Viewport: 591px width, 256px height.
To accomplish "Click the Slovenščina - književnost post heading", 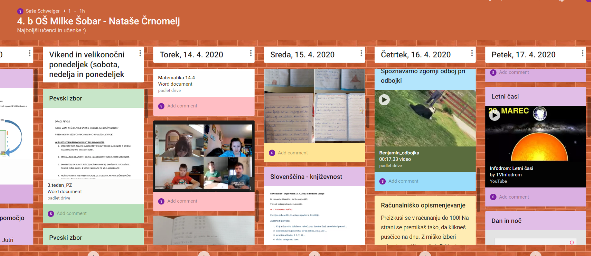I will coord(306,177).
